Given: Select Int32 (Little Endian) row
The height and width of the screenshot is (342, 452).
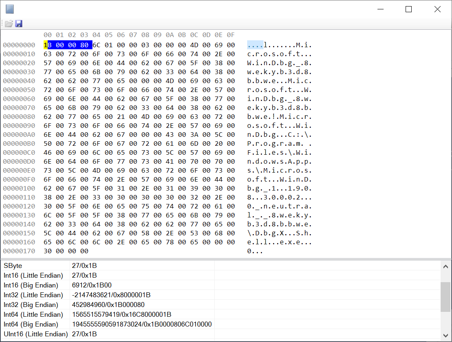Looking at the screenshot, I should coord(221,295).
